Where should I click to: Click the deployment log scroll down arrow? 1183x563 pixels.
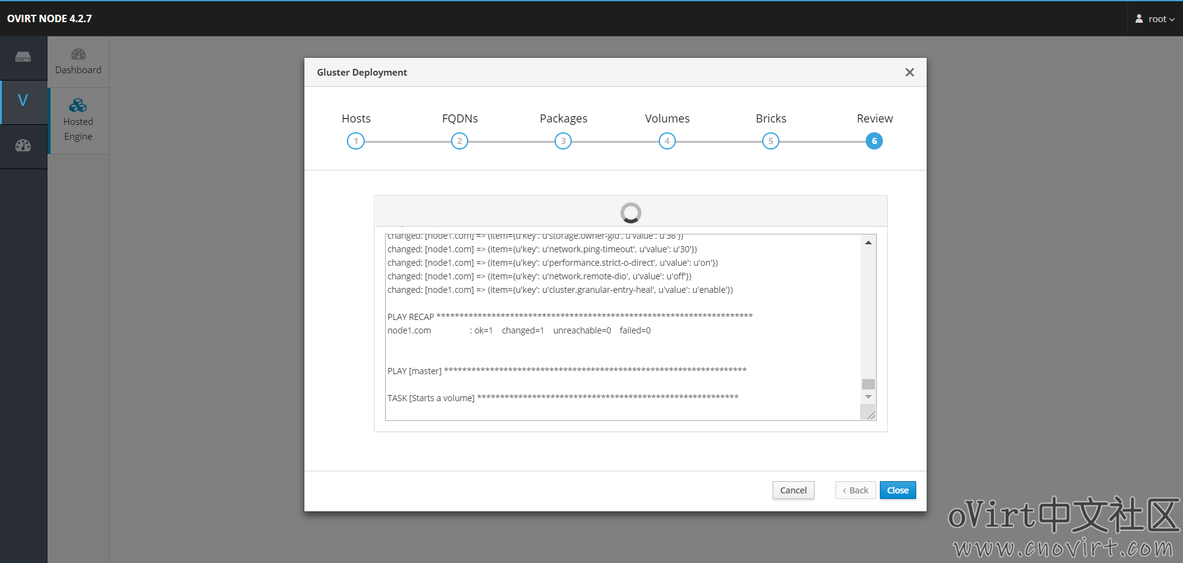(868, 397)
